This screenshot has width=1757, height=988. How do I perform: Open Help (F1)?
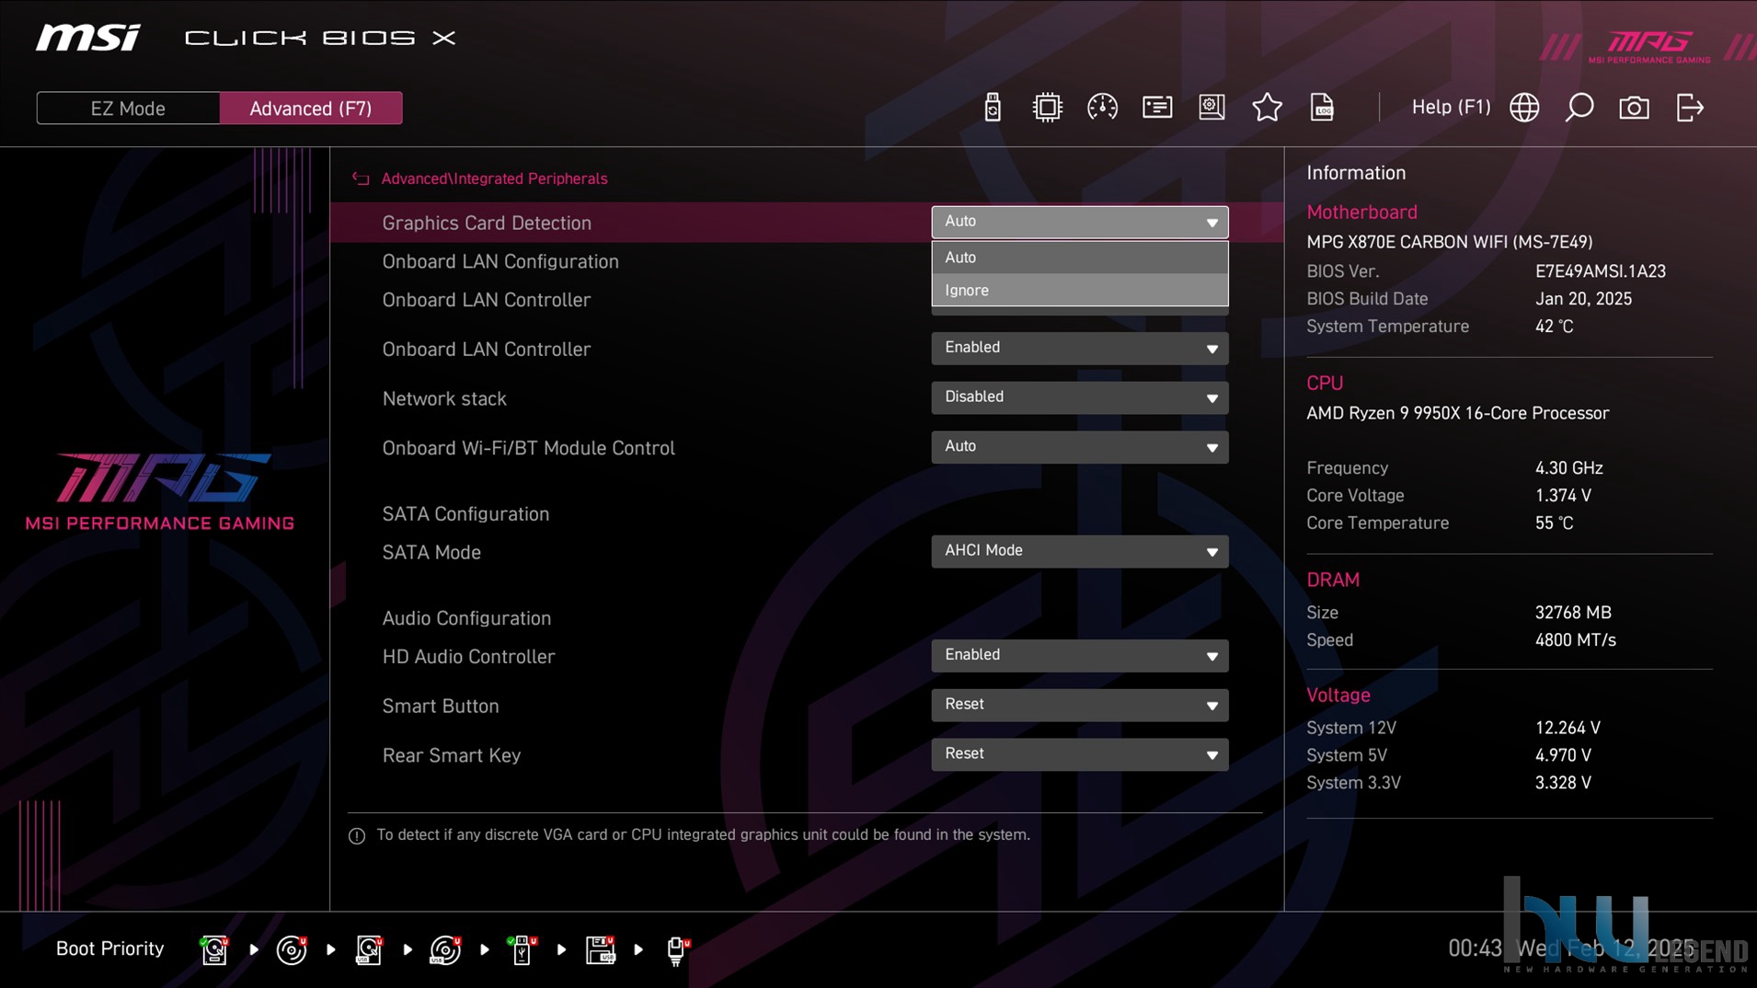tap(1451, 107)
